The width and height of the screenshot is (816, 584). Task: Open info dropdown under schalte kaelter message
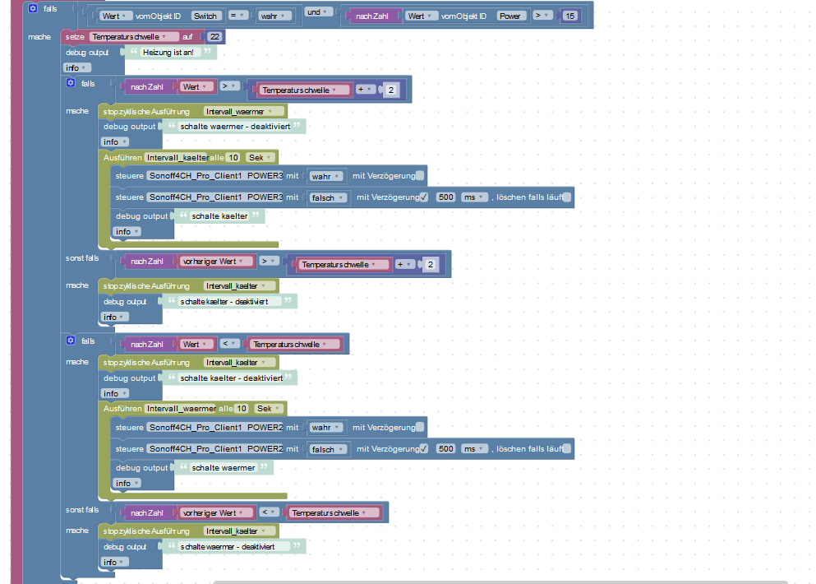(127, 231)
